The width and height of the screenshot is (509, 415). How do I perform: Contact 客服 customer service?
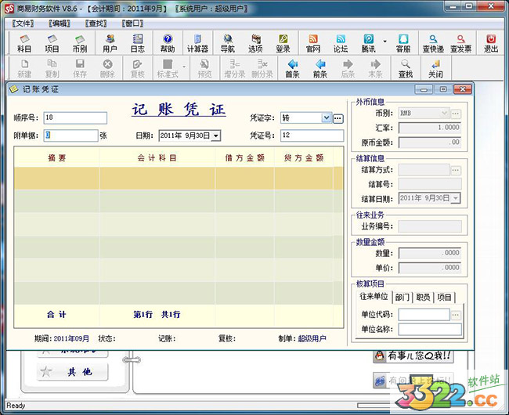[403, 44]
